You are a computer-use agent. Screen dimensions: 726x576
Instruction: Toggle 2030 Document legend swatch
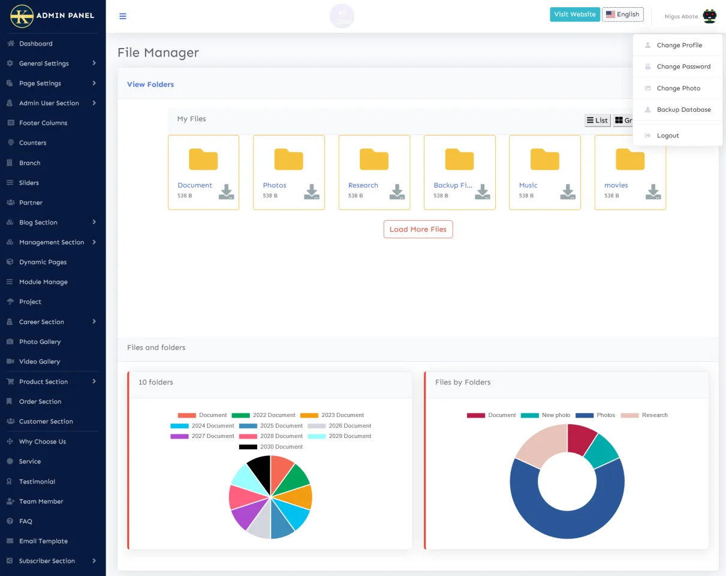[248, 447]
